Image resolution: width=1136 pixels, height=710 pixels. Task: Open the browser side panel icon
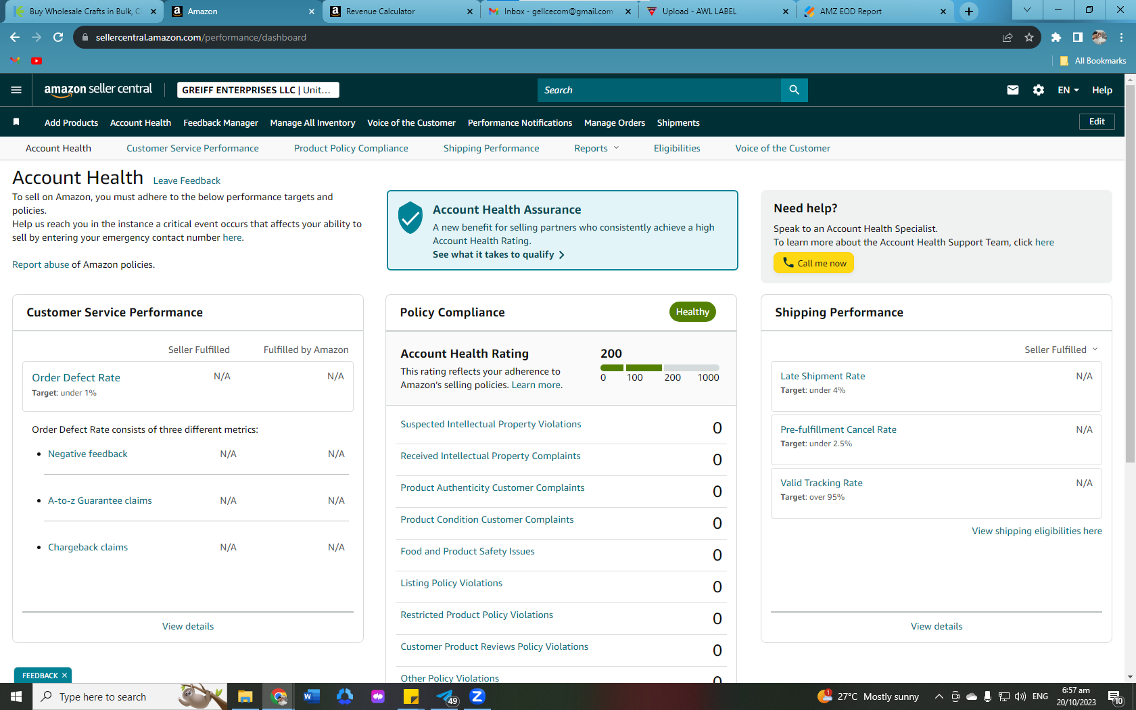click(x=1078, y=37)
